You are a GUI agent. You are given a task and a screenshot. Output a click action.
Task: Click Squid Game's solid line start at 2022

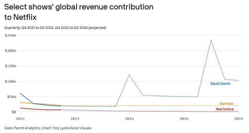20,93
